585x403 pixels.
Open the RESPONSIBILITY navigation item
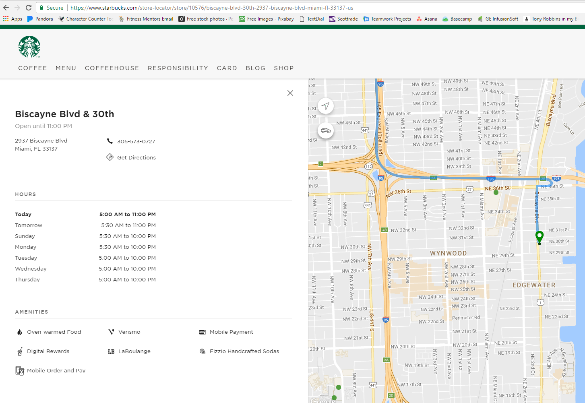pyautogui.click(x=178, y=68)
